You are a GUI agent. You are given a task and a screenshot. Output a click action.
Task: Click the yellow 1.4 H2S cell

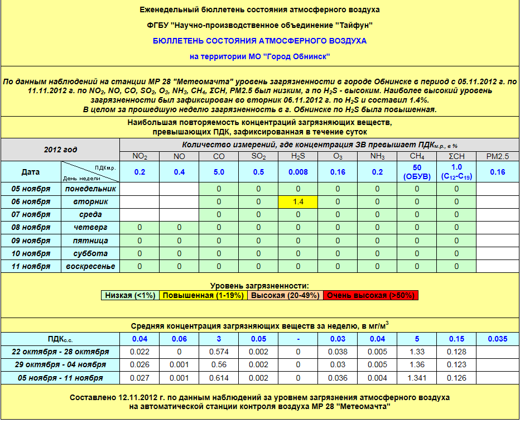pyautogui.click(x=298, y=201)
